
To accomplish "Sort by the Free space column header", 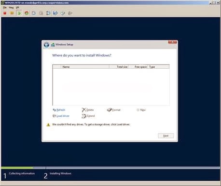I will point(138,67).
